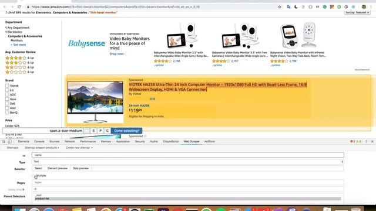The width and height of the screenshot is (376, 211).
Task: Switch to the Performance tab
Action: [88, 142]
